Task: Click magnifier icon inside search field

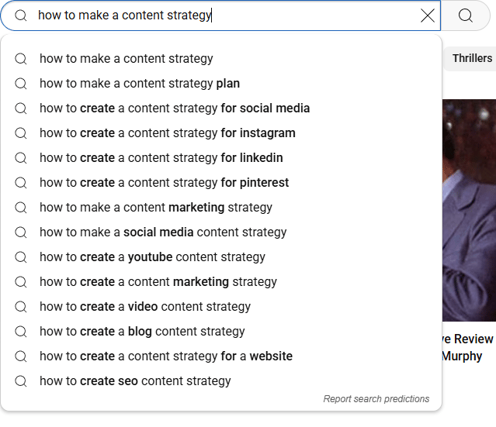Action: click(x=21, y=15)
